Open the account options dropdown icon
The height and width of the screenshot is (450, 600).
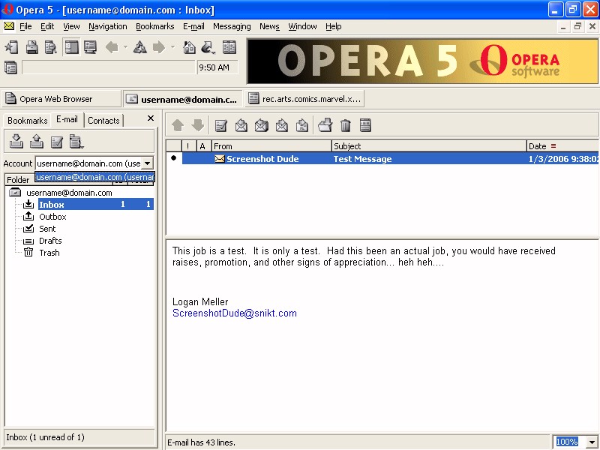(x=76, y=142)
